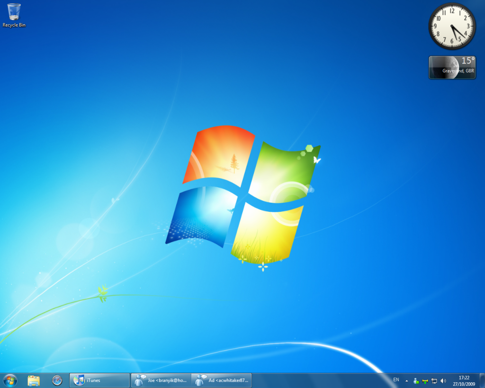Viewport: 485px width, 388px height.
Task: Click the analog clock gadget
Action: point(452,27)
